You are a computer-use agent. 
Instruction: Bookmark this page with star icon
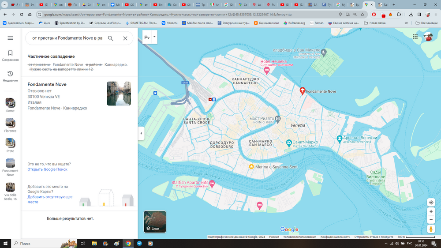(363, 15)
